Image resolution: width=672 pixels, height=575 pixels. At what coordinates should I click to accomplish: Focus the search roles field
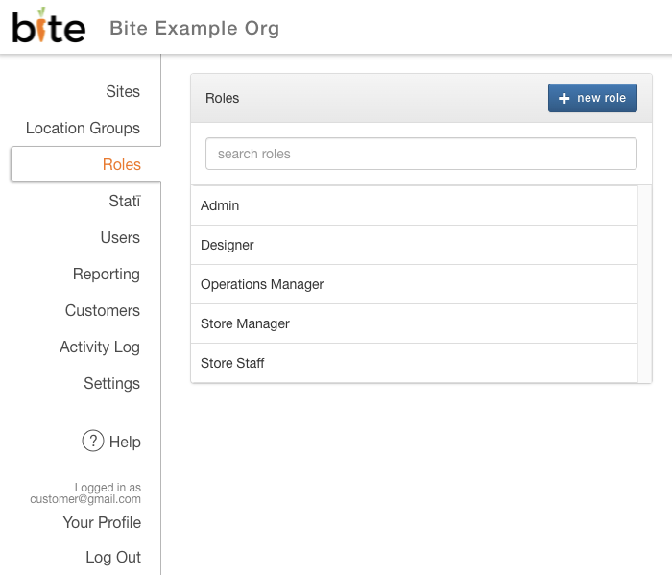421,154
